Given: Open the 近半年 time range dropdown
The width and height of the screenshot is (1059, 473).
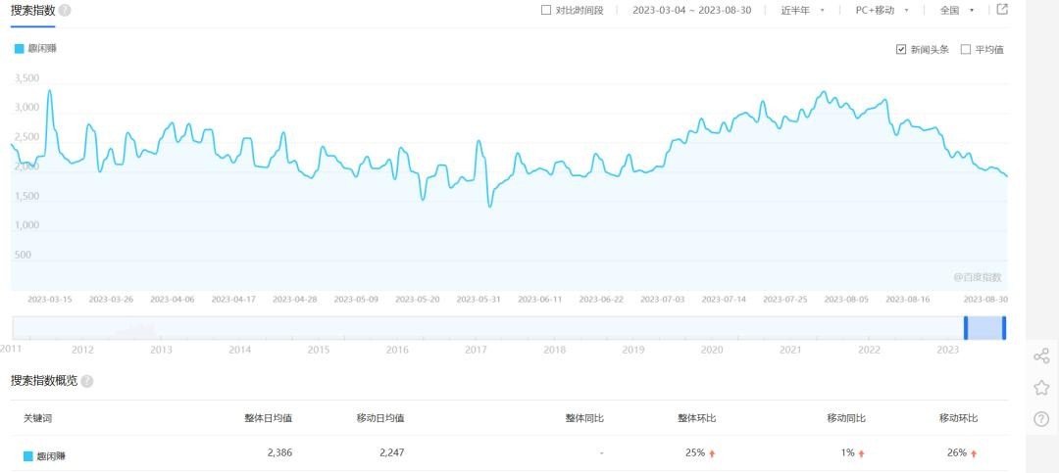Looking at the screenshot, I should click(802, 11).
